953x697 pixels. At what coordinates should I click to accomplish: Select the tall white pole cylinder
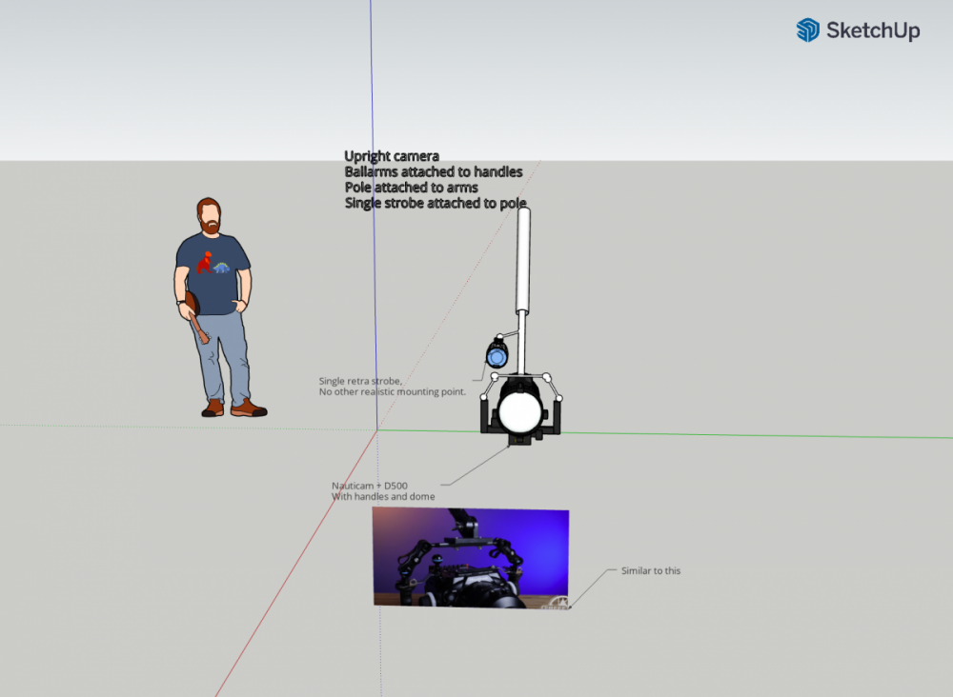(x=522, y=261)
